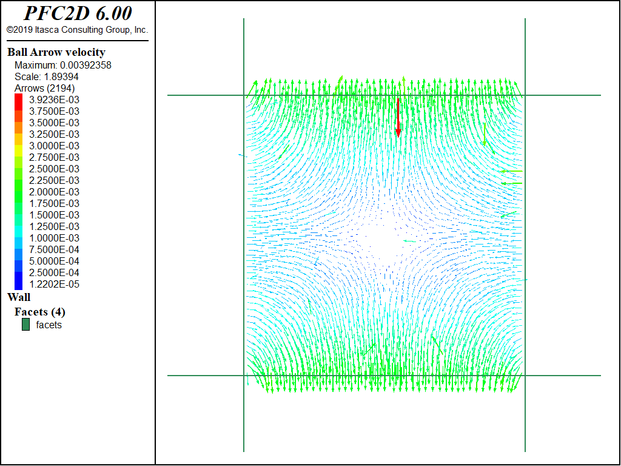Click the 2.5000E-04 legend label

point(54,272)
